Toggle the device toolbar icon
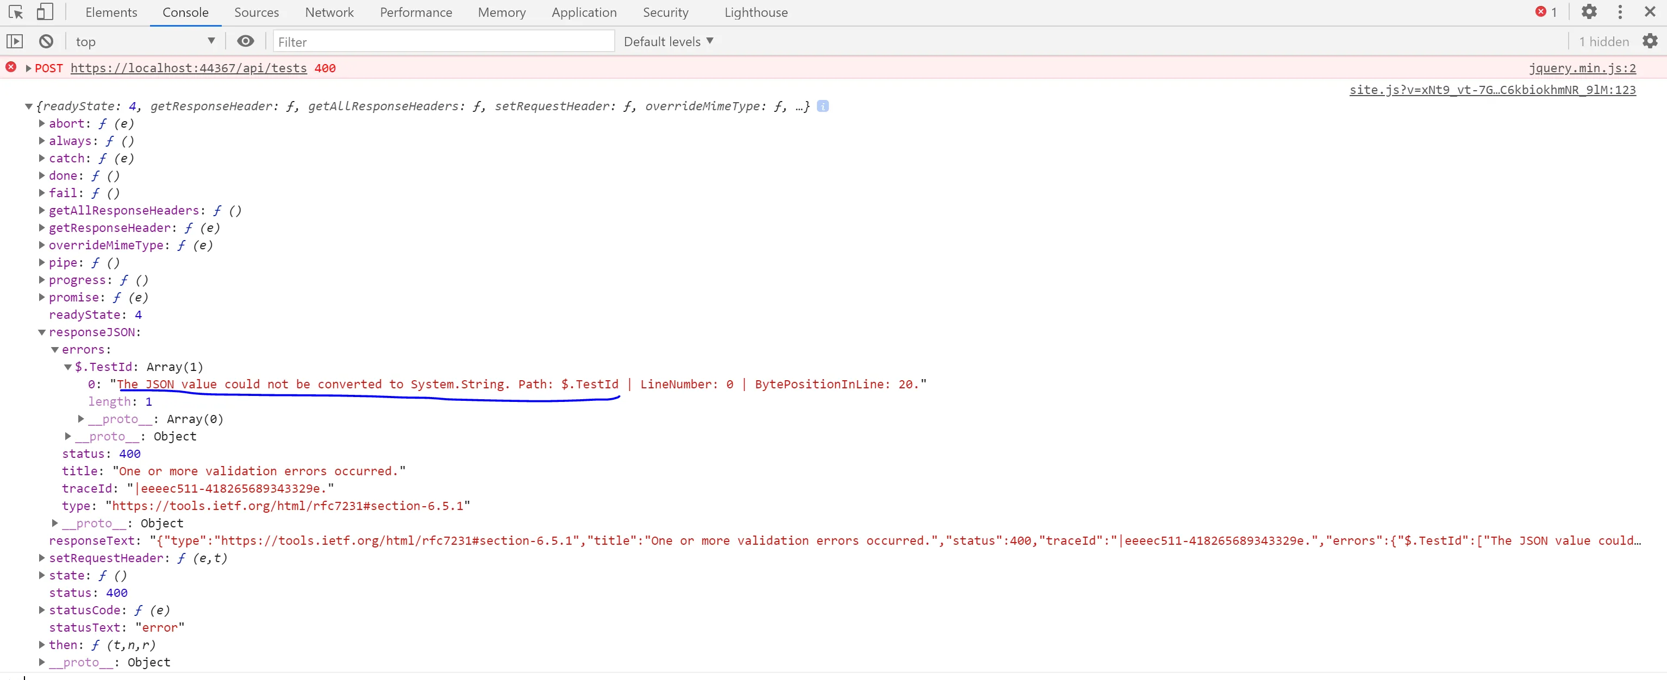1667x680 pixels. (45, 12)
